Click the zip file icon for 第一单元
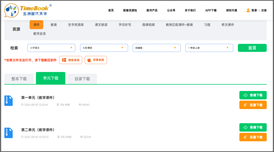Image resolution: width=274 pixels, height=152 pixels. [x=9, y=101]
